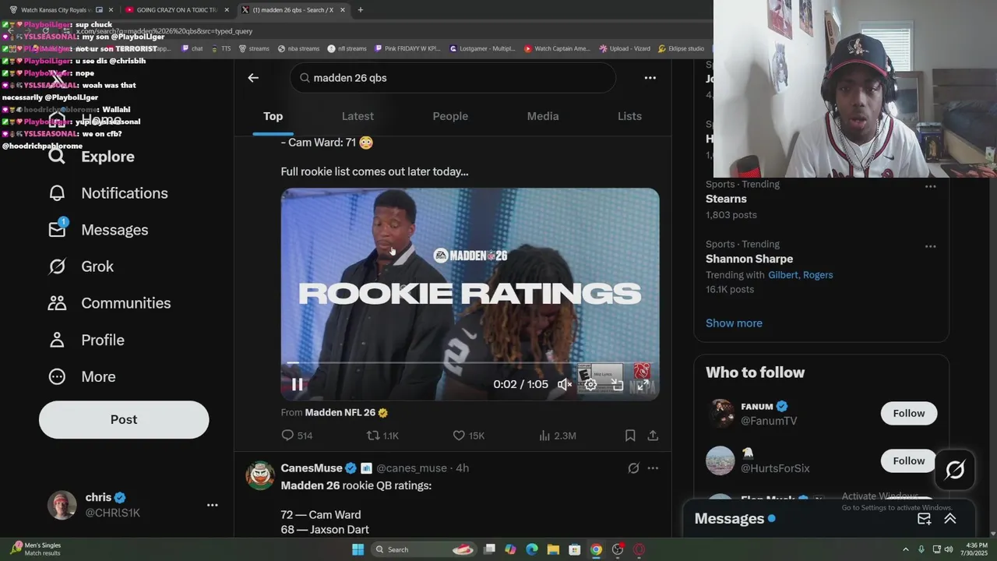Image resolution: width=997 pixels, height=561 pixels.
Task: Open the nfl streams bookmark
Action: pos(347,48)
